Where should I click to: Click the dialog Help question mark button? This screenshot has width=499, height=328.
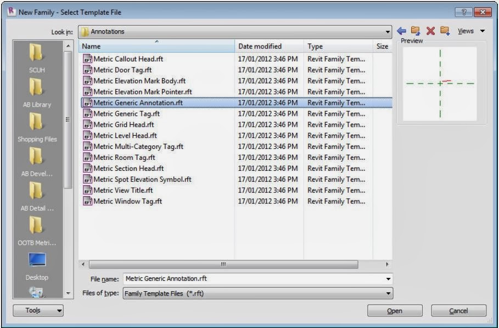point(464,12)
